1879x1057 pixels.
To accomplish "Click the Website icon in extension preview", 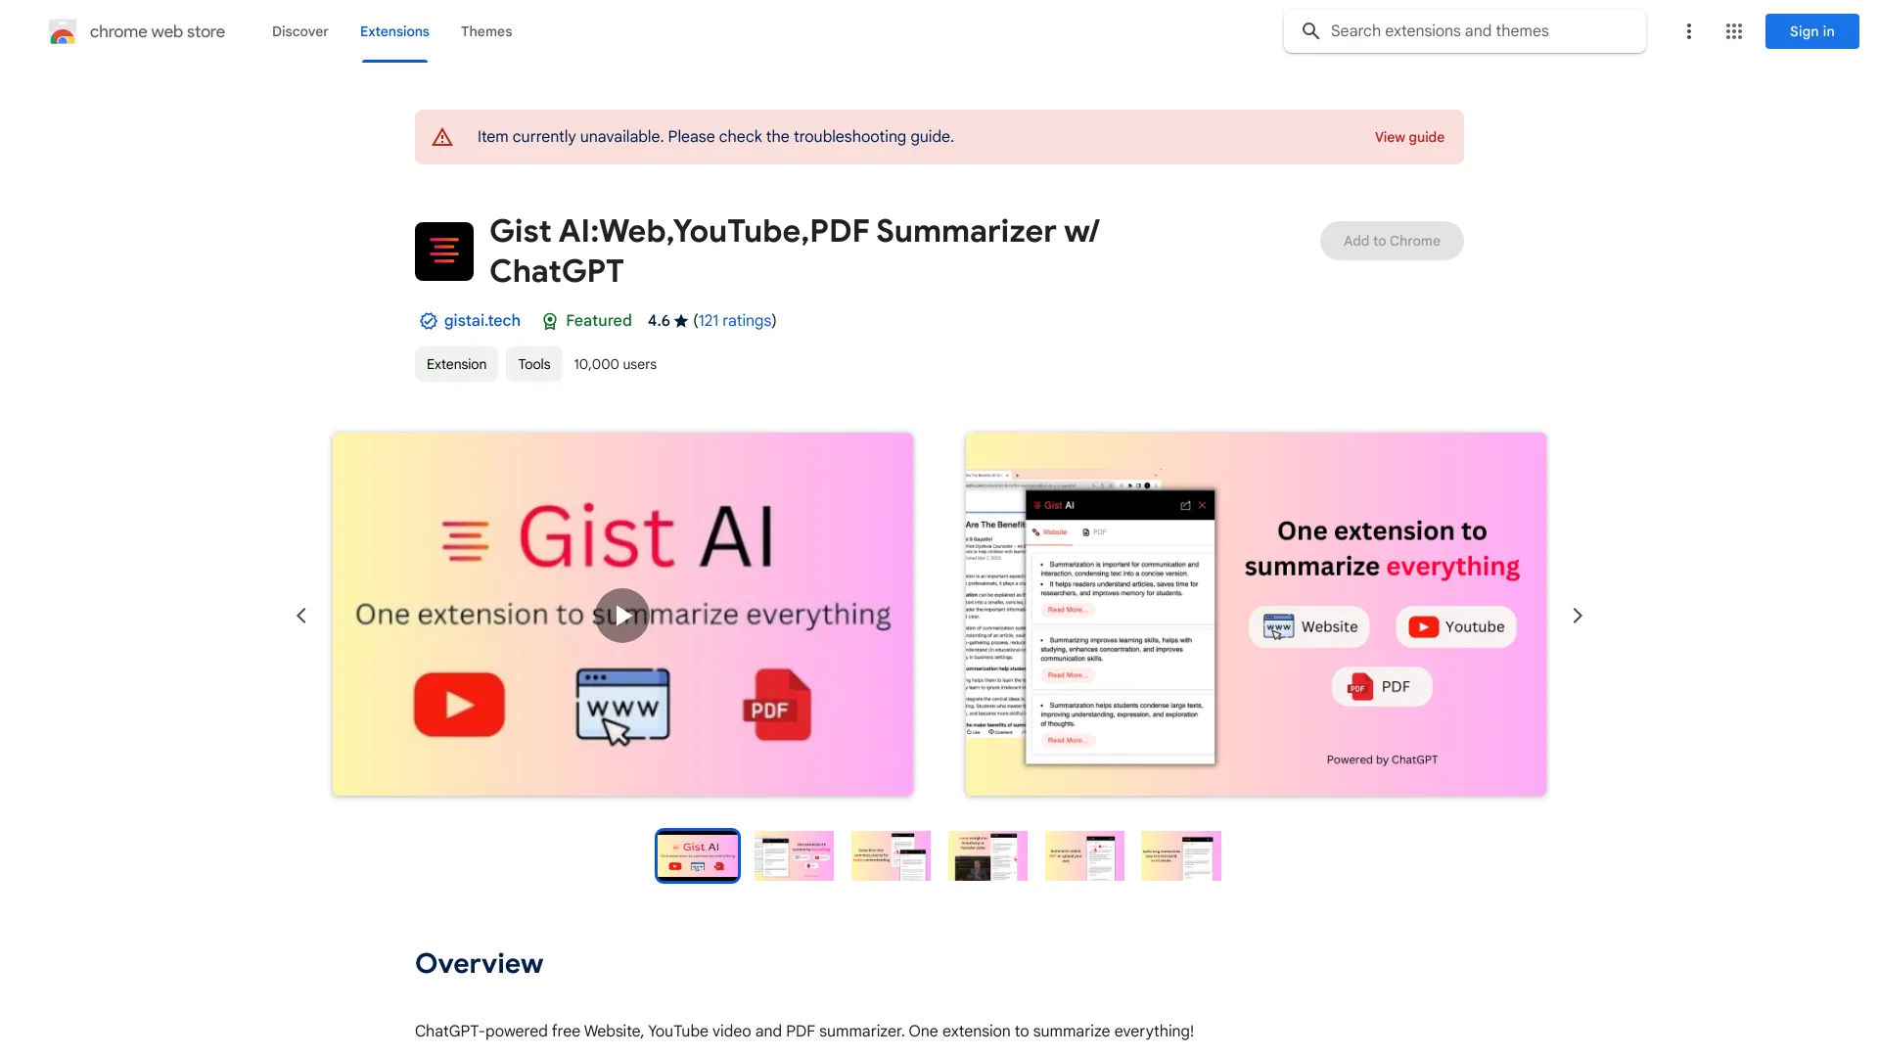I will coord(1277,626).
